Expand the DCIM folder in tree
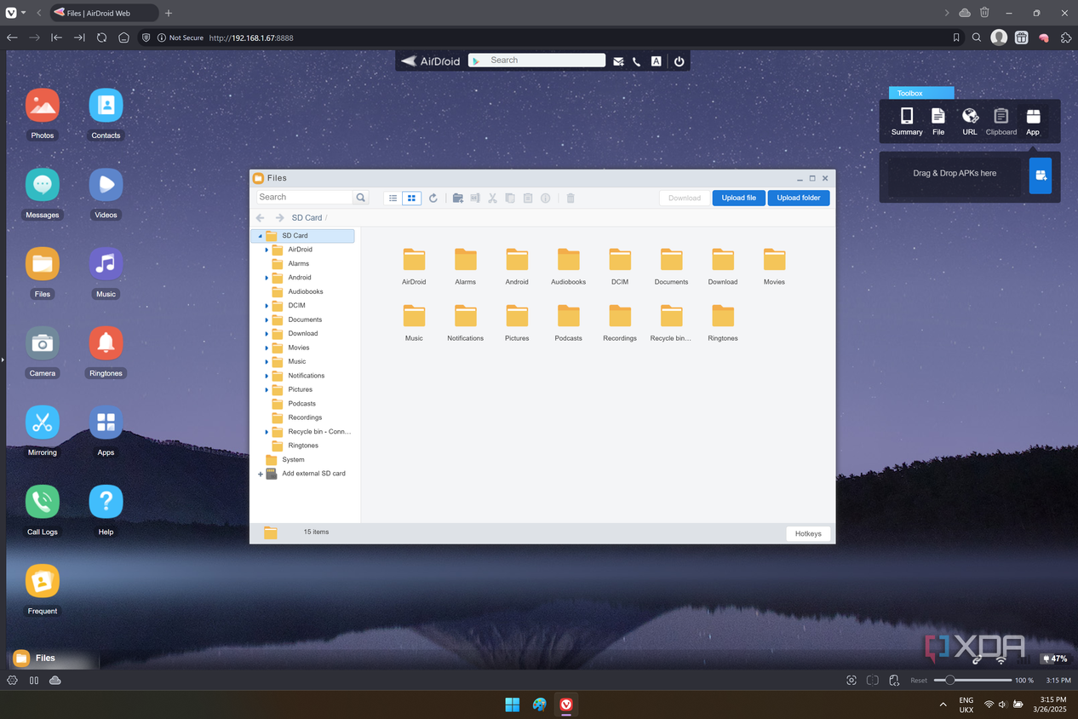 click(267, 306)
